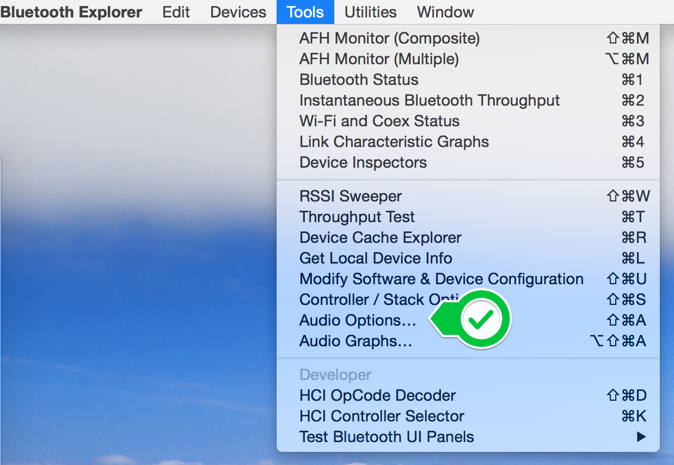Open the Utilities menu in menu bar
The image size is (674, 465).
point(370,12)
